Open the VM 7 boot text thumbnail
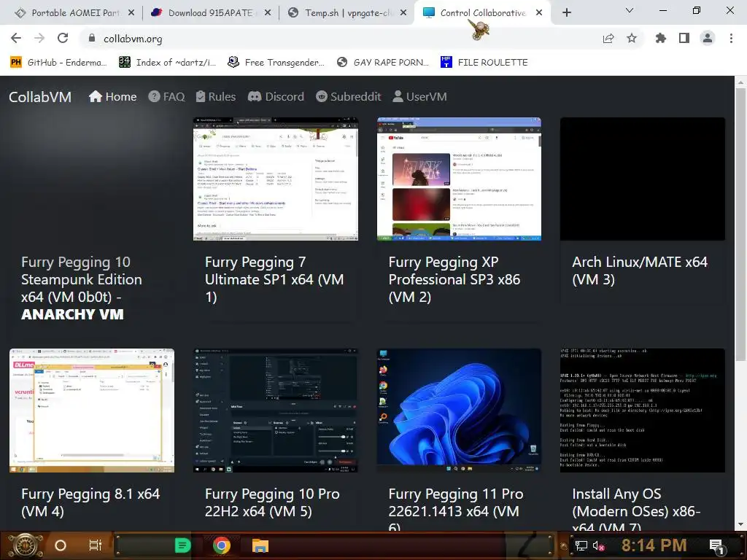The height and width of the screenshot is (560, 747). pos(642,411)
